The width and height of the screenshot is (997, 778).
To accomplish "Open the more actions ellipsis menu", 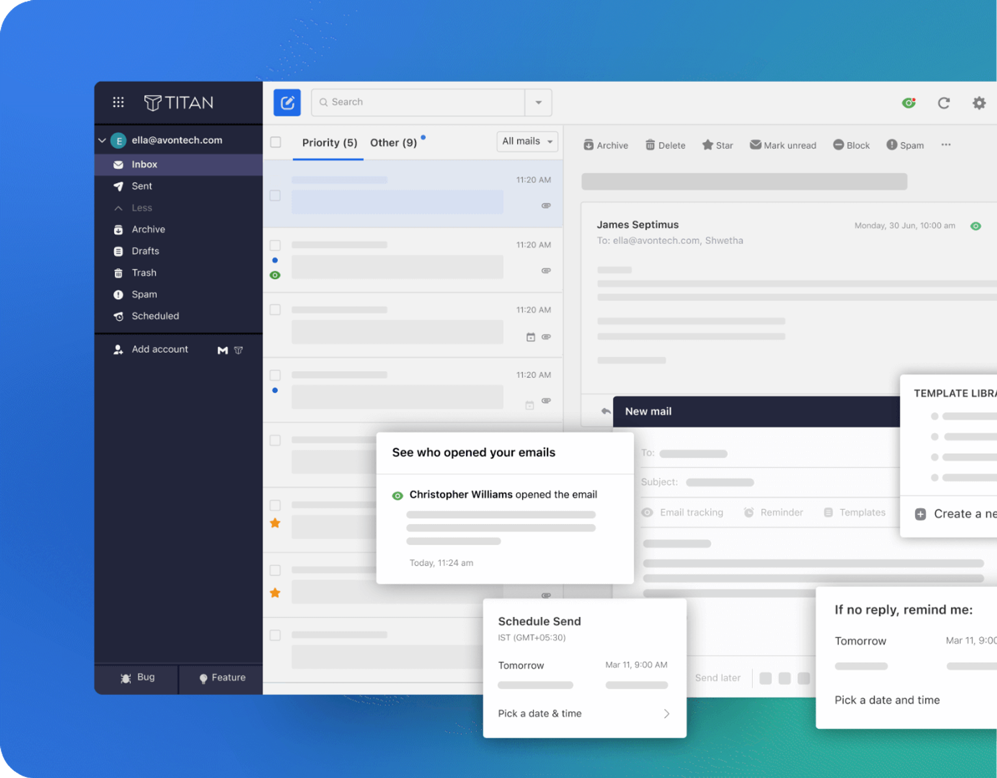I will coord(946,145).
